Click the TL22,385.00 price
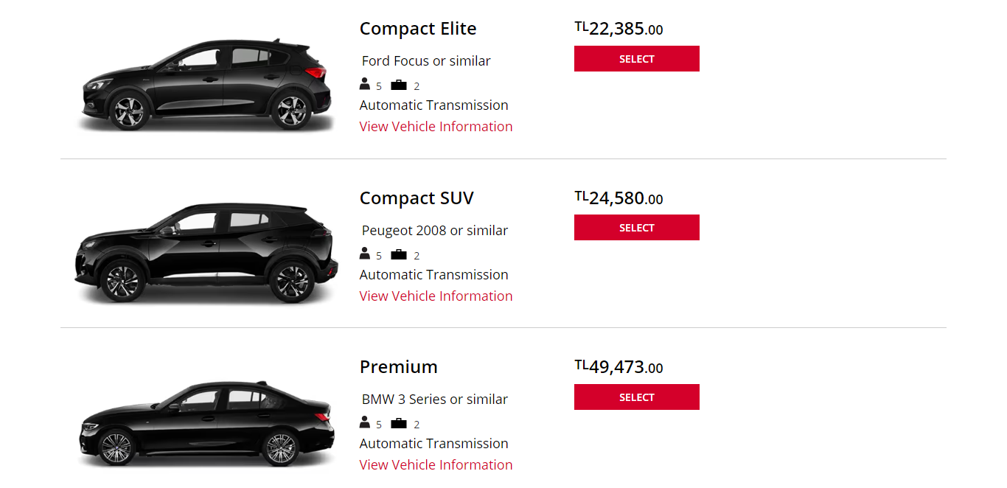Viewport: 1007px width, 488px height. coord(619,29)
